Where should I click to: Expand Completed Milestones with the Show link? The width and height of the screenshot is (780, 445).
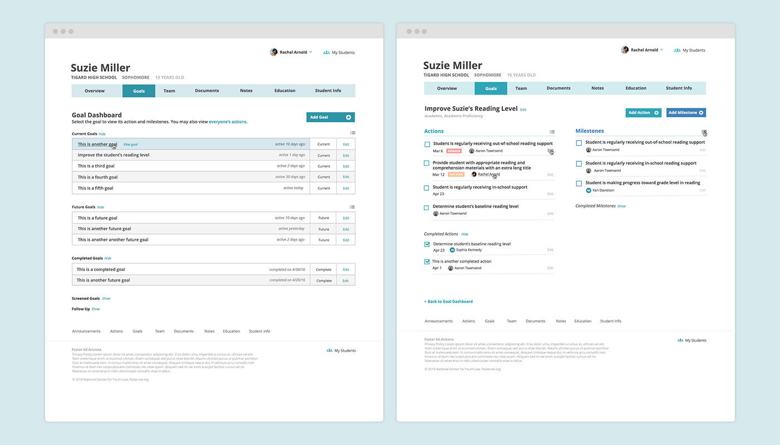tap(621, 206)
